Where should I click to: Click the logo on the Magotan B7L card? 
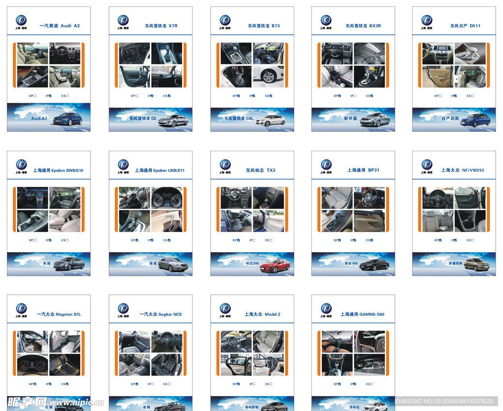pyautogui.click(x=22, y=310)
